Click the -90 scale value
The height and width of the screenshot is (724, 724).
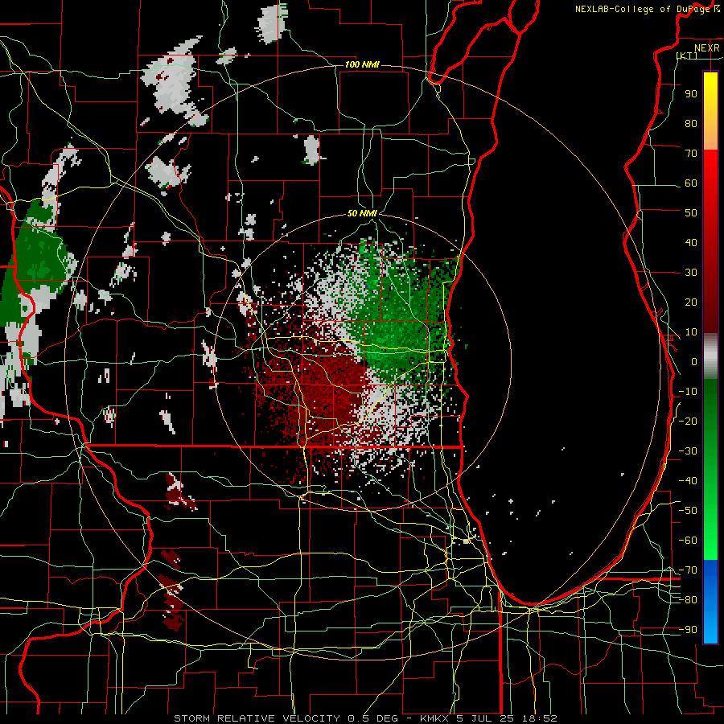click(x=688, y=630)
